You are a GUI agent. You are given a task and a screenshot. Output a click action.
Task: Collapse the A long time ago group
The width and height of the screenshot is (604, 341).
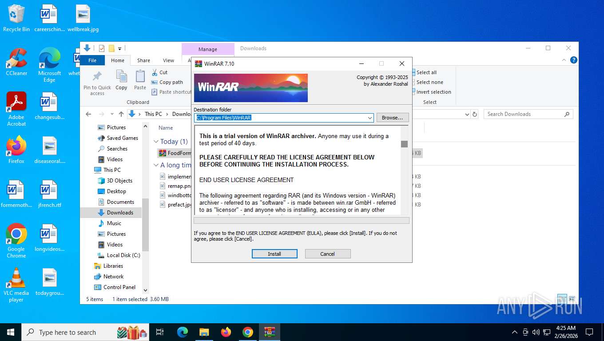click(156, 165)
